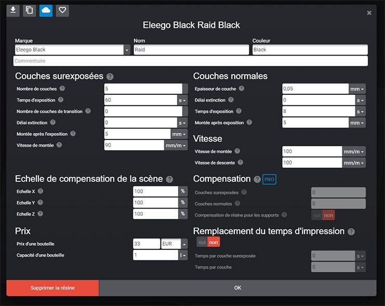385x306 pixels.
Task: Set print time replacement to oui
Action: pos(202,242)
